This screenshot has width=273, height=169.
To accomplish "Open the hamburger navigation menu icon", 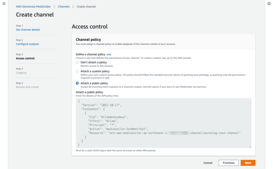I will (x=4, y=4).
